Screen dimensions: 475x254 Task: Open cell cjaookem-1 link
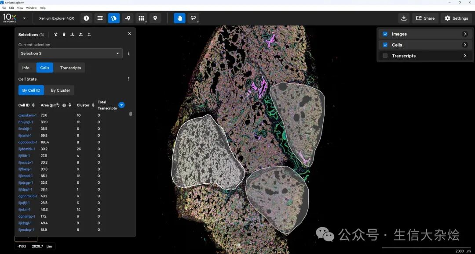(27, 115)
